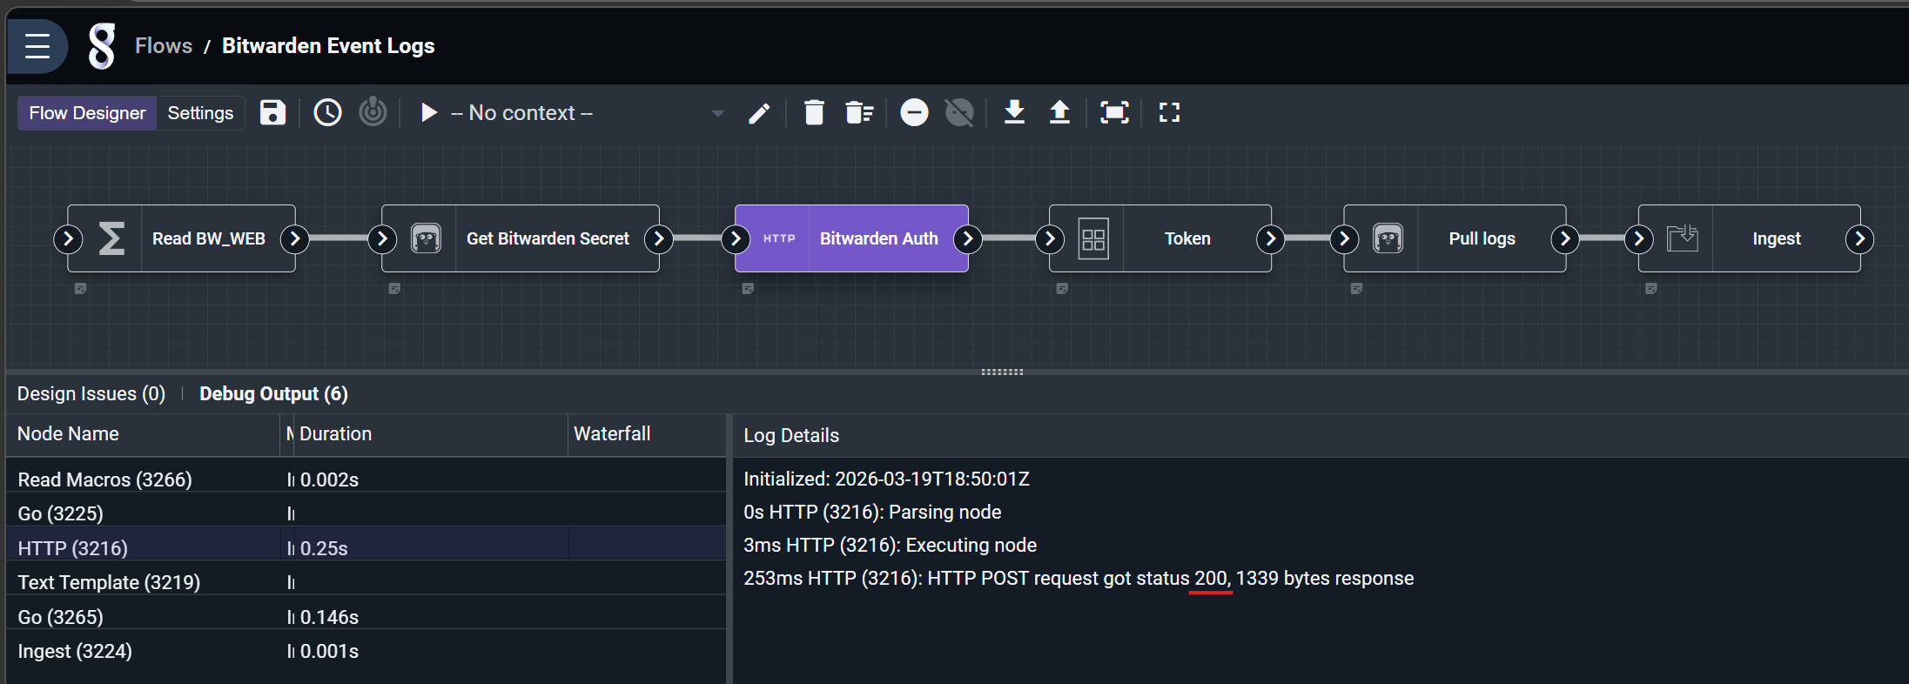Click the folder-import icon on Ingest node
The image size is (1909, 684).
[x=1683, y=238]
